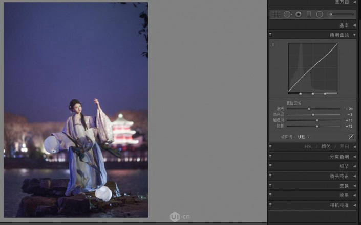361x225 pixels.
Task: Toggle the 色调曲线 panel on/off switch
Action: pos(270,35)
